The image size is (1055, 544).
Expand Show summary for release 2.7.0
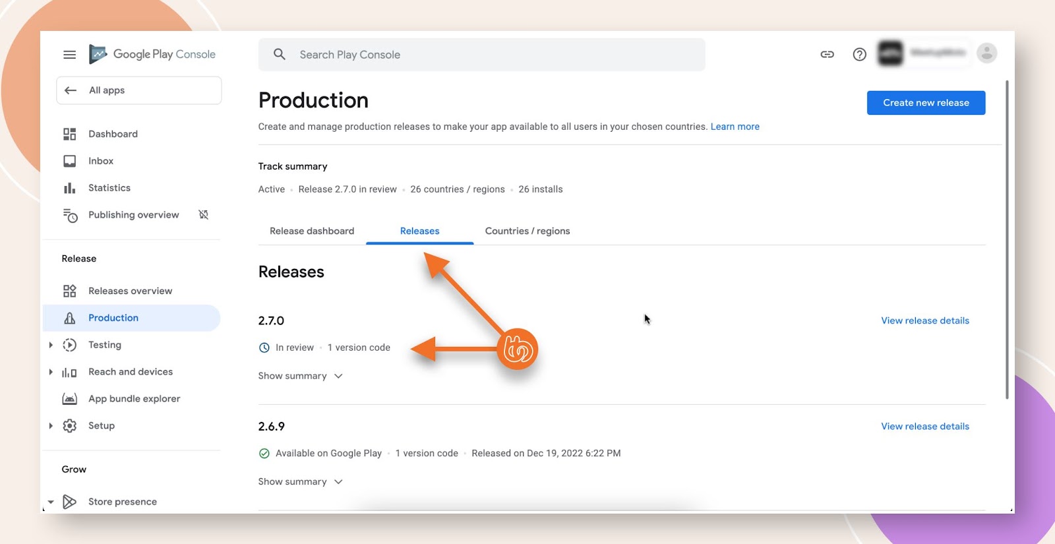pos(301,376)
